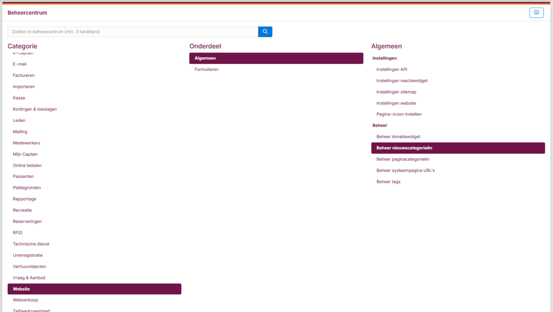The image size is (553, 312).
Task: Go to Instellingen sitemap
Action: click(x=396, y=92)
